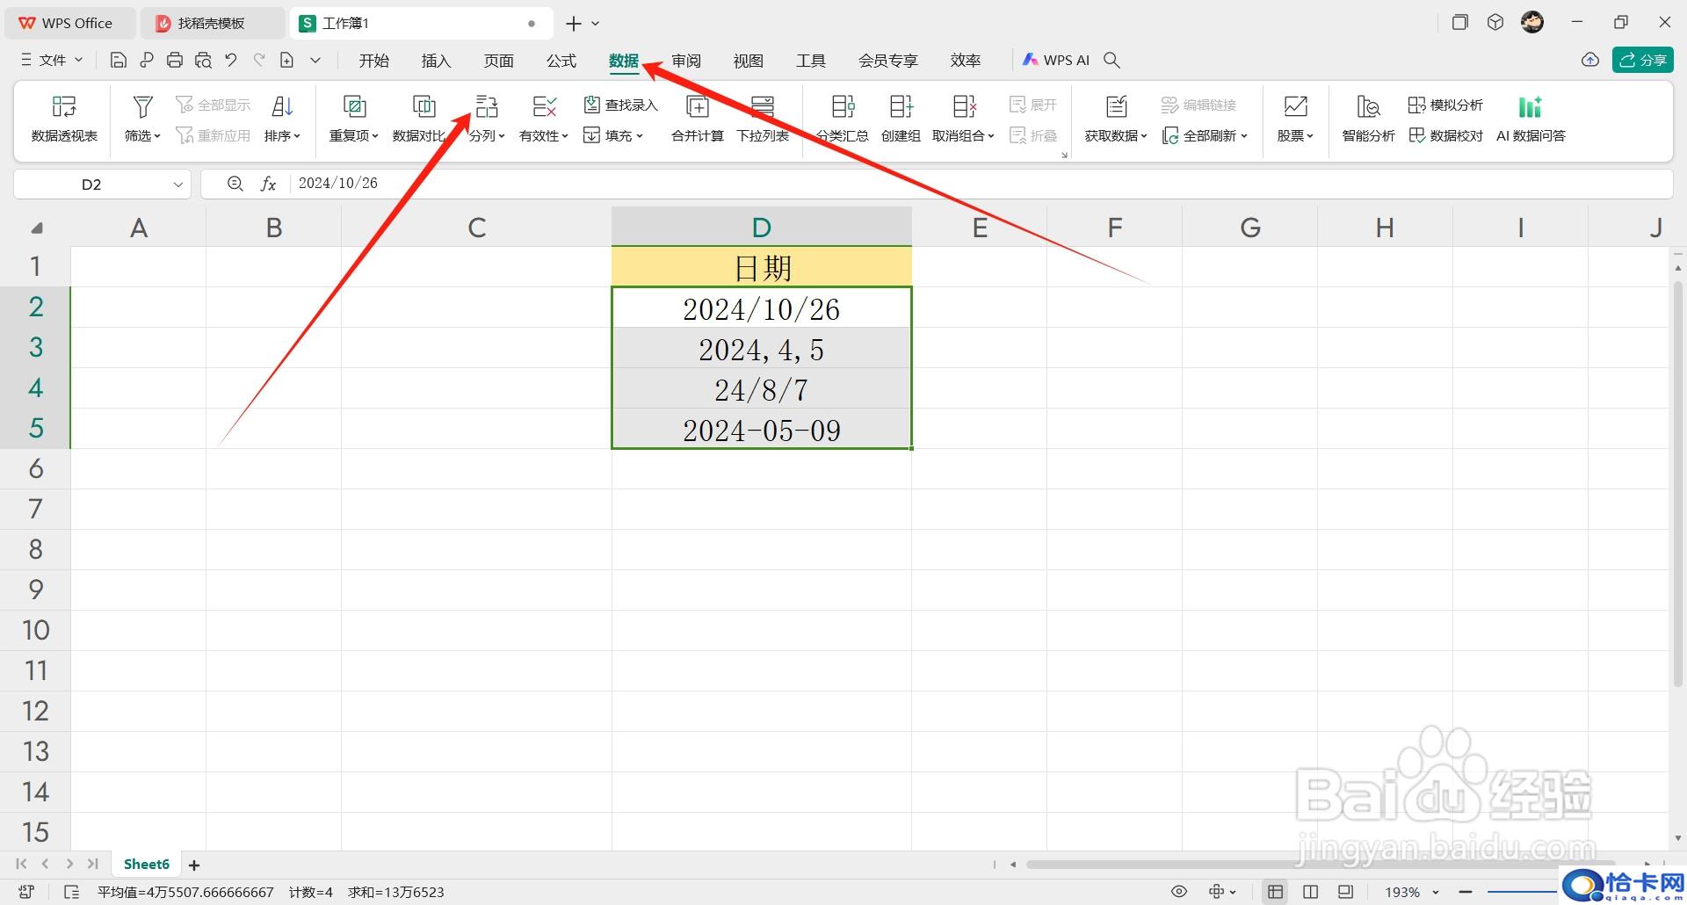Image resolution: width=1687 pixels, height=905 pixels.
Task: Click the undo arrow icon
Action: coord(231,60)
